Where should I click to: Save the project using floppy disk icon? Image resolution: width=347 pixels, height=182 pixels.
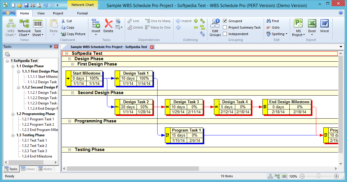[26, 5]
